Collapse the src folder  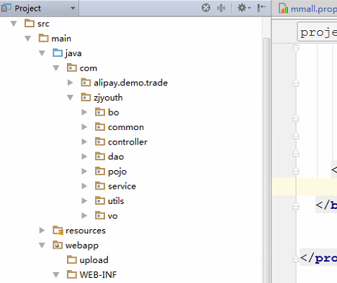click(14, 24)
